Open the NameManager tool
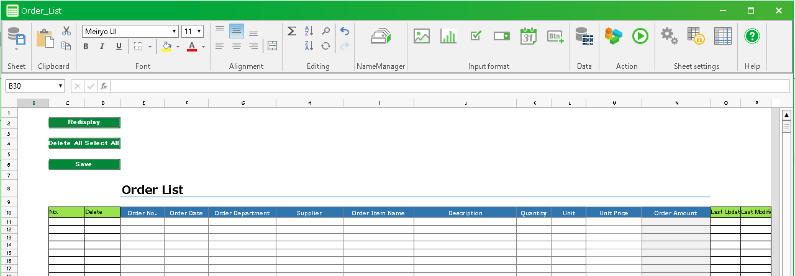 (381, 37)
